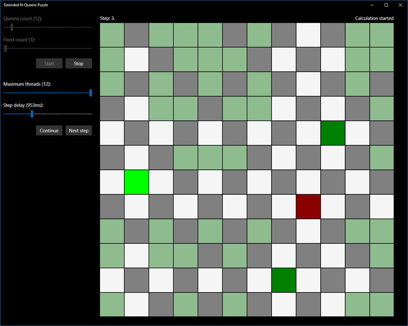Click the Continue button
The image size is (408, 326).
coord(49,130)
